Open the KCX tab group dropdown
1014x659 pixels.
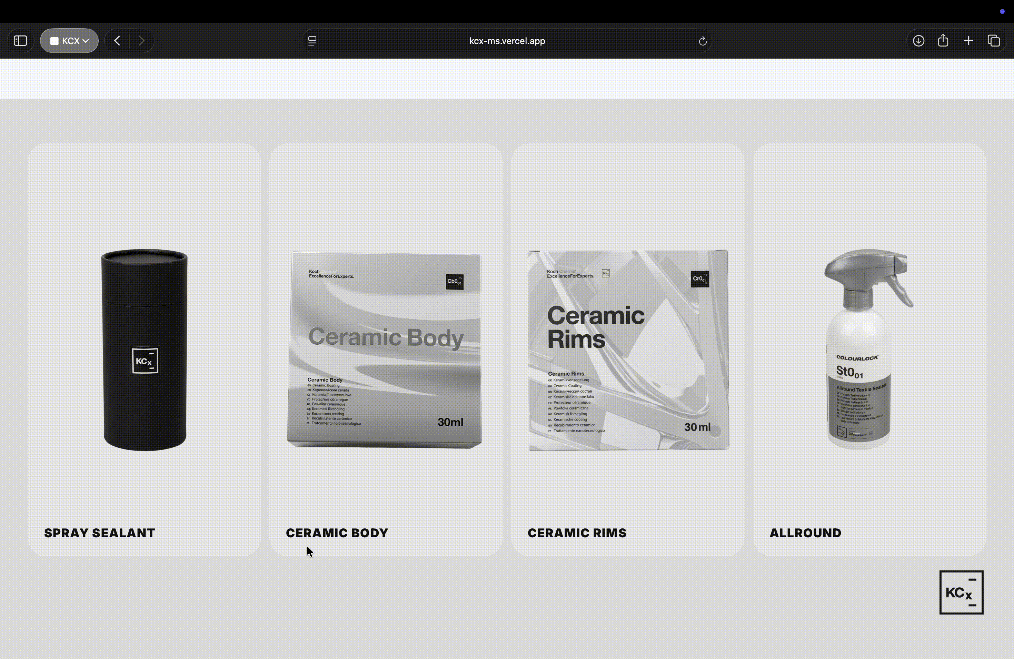click(69, 41)
